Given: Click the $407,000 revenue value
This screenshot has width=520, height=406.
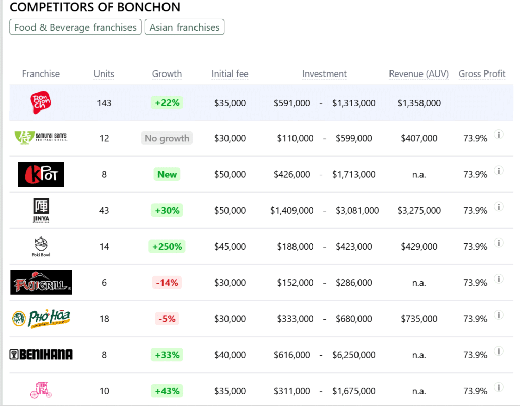Looking at the screenshot, I should 419,138.
